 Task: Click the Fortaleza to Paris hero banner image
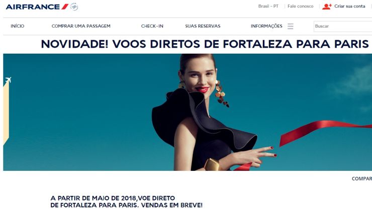188,112
